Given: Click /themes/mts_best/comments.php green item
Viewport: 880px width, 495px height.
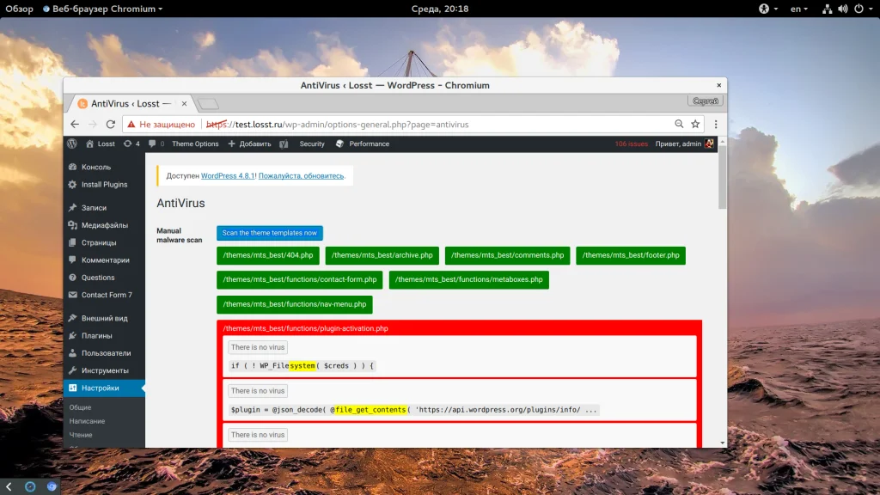Looking at the screenshot, I should click(x=507, y=255).
